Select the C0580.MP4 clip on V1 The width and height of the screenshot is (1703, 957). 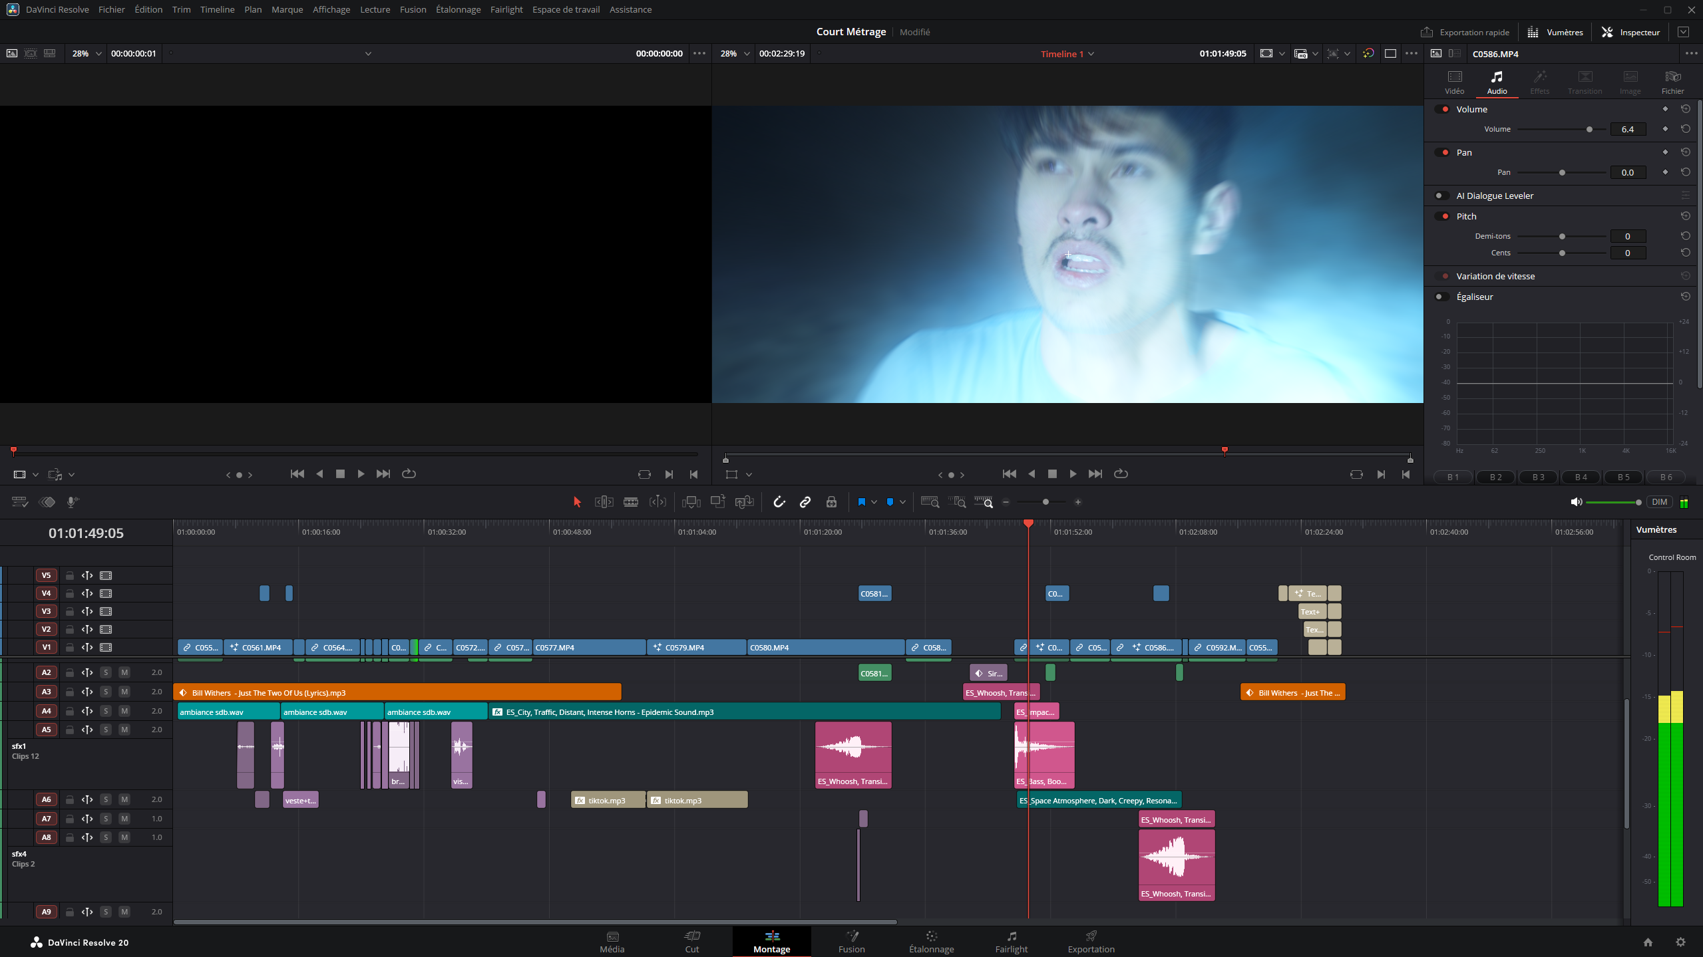coord(825,647)
